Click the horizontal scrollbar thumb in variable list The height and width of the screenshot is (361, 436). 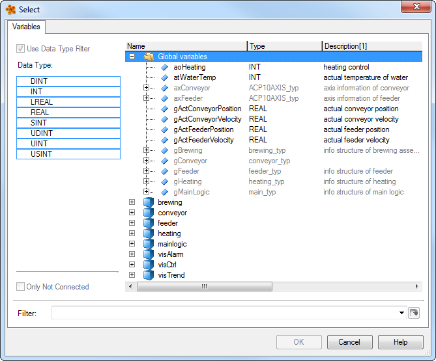tap(203, 286)
